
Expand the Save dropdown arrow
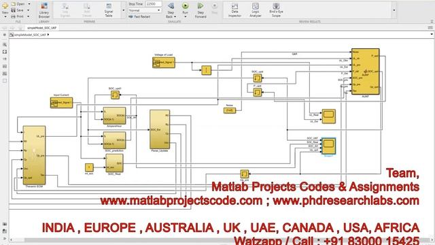pos(28,10)
